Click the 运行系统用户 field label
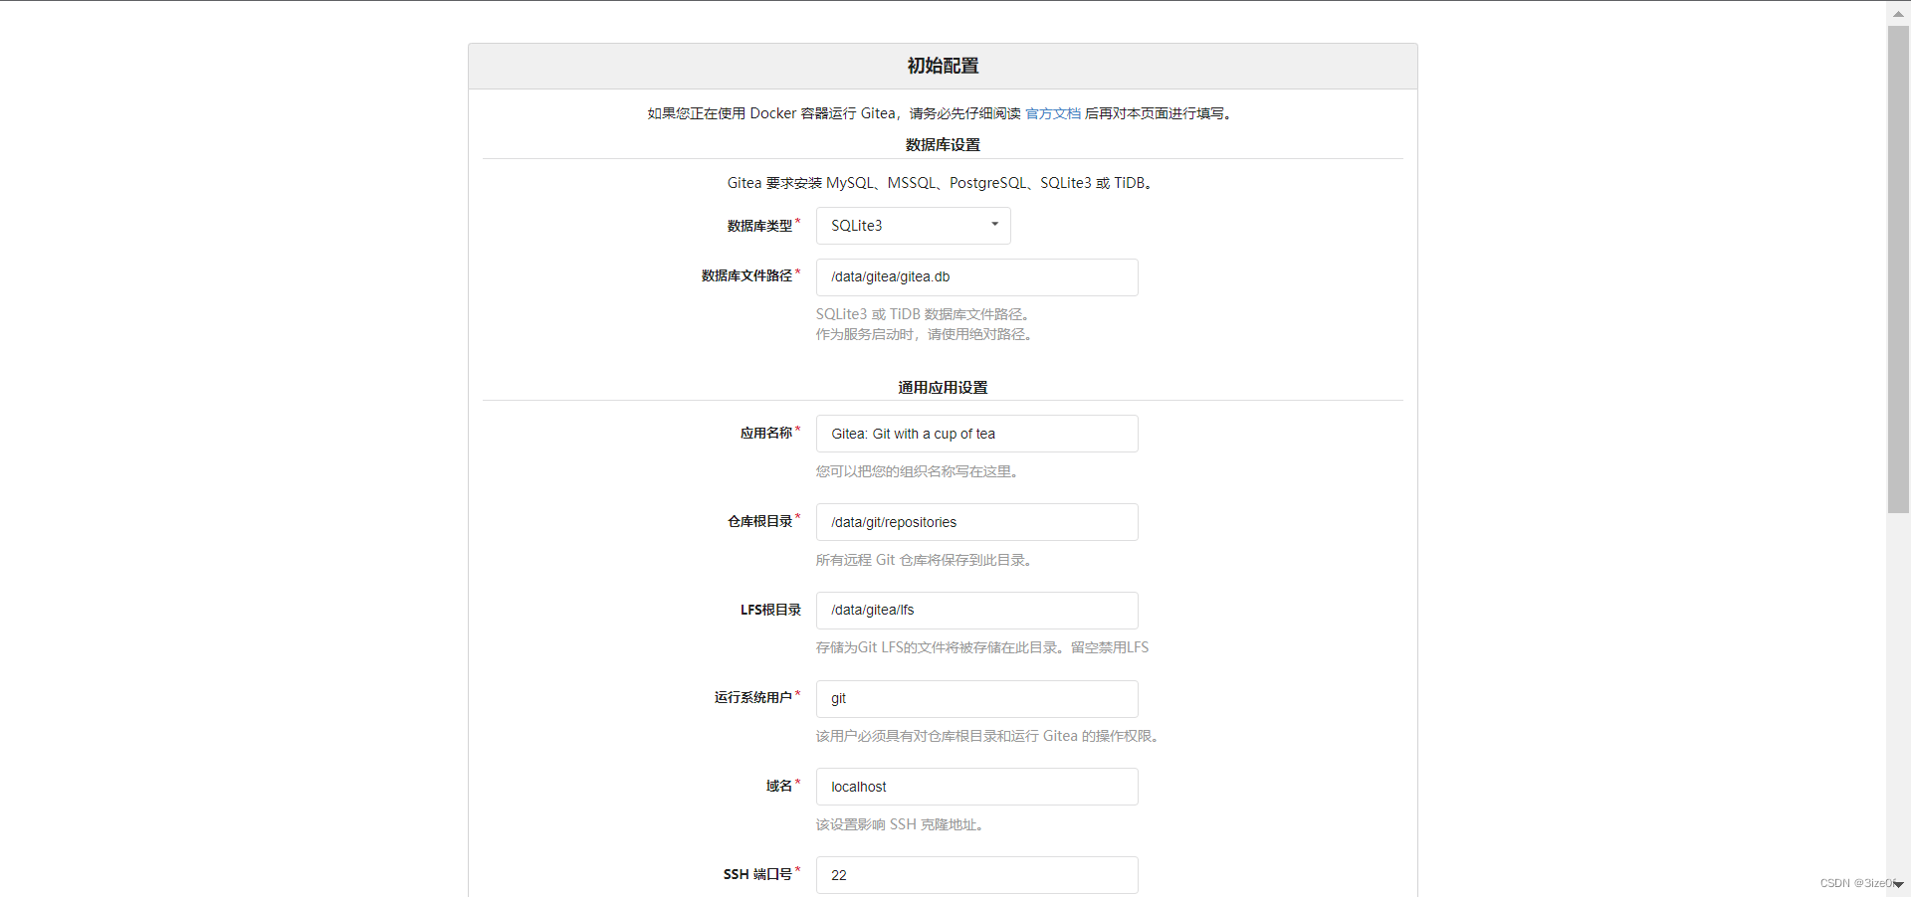Image resolution: width=1911 pixels, height=897 pixels. click(753, 697)
